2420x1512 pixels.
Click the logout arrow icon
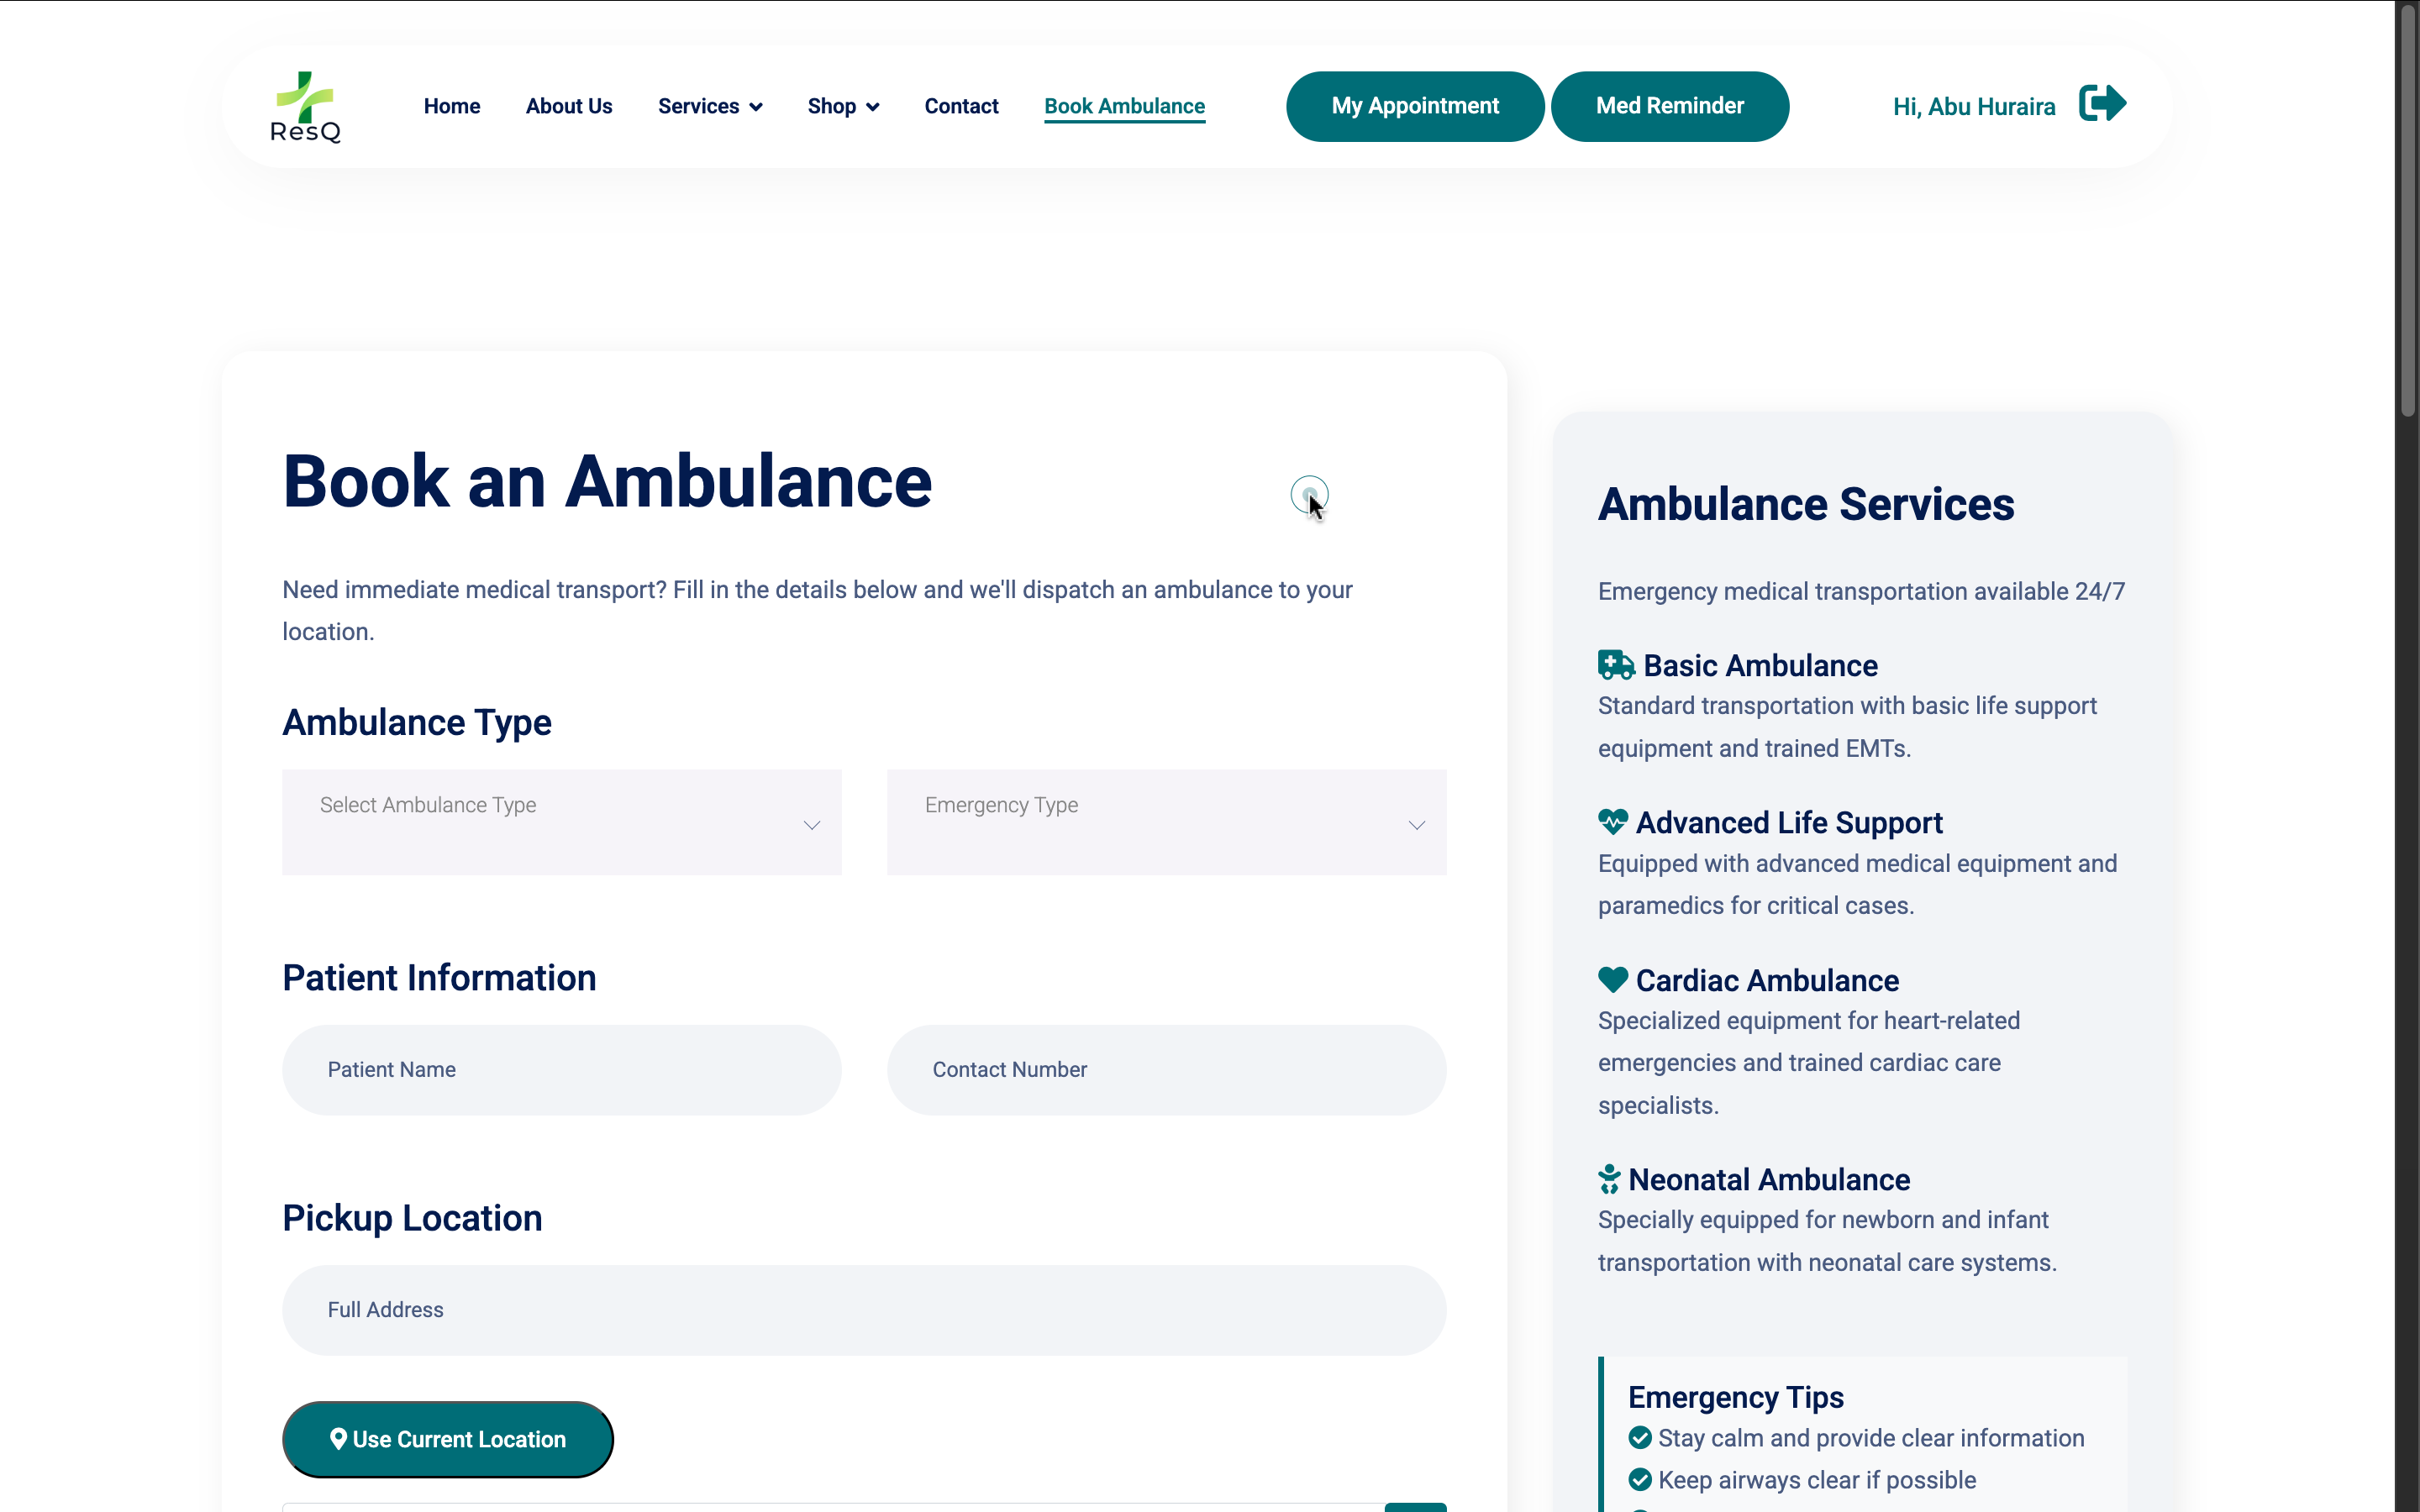2102,104
